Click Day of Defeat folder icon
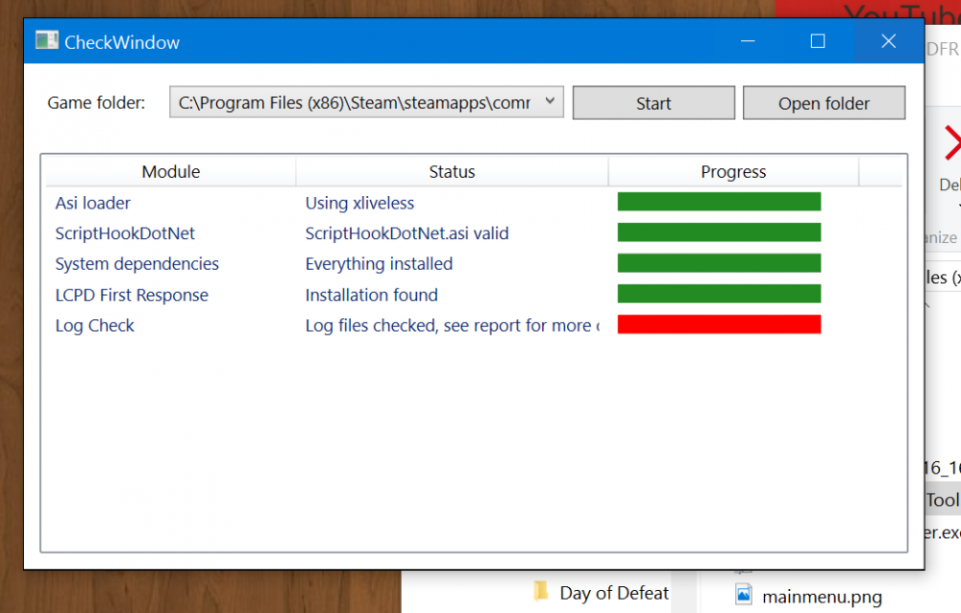 point(540,592)
